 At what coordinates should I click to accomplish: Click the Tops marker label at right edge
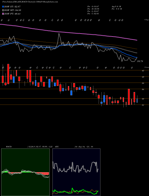tap(147, 20)
